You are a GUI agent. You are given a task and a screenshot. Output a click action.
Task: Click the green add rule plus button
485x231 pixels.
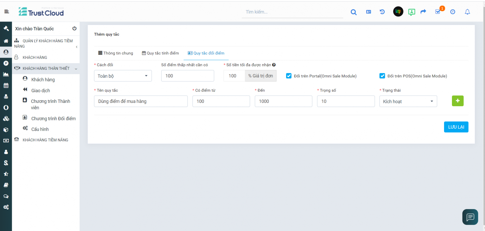[457, 101]
